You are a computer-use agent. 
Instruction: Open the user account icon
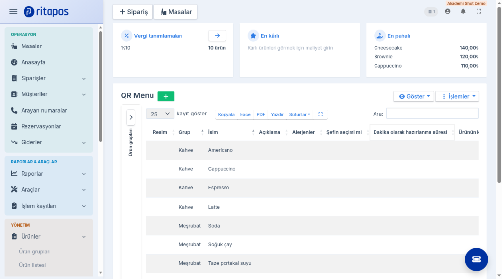point(447,12)
